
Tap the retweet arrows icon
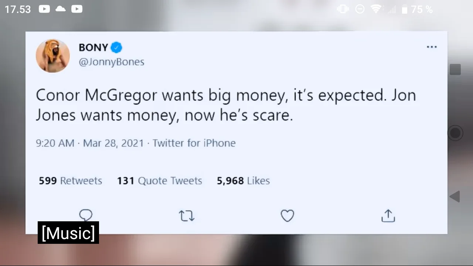click(187, 216)
